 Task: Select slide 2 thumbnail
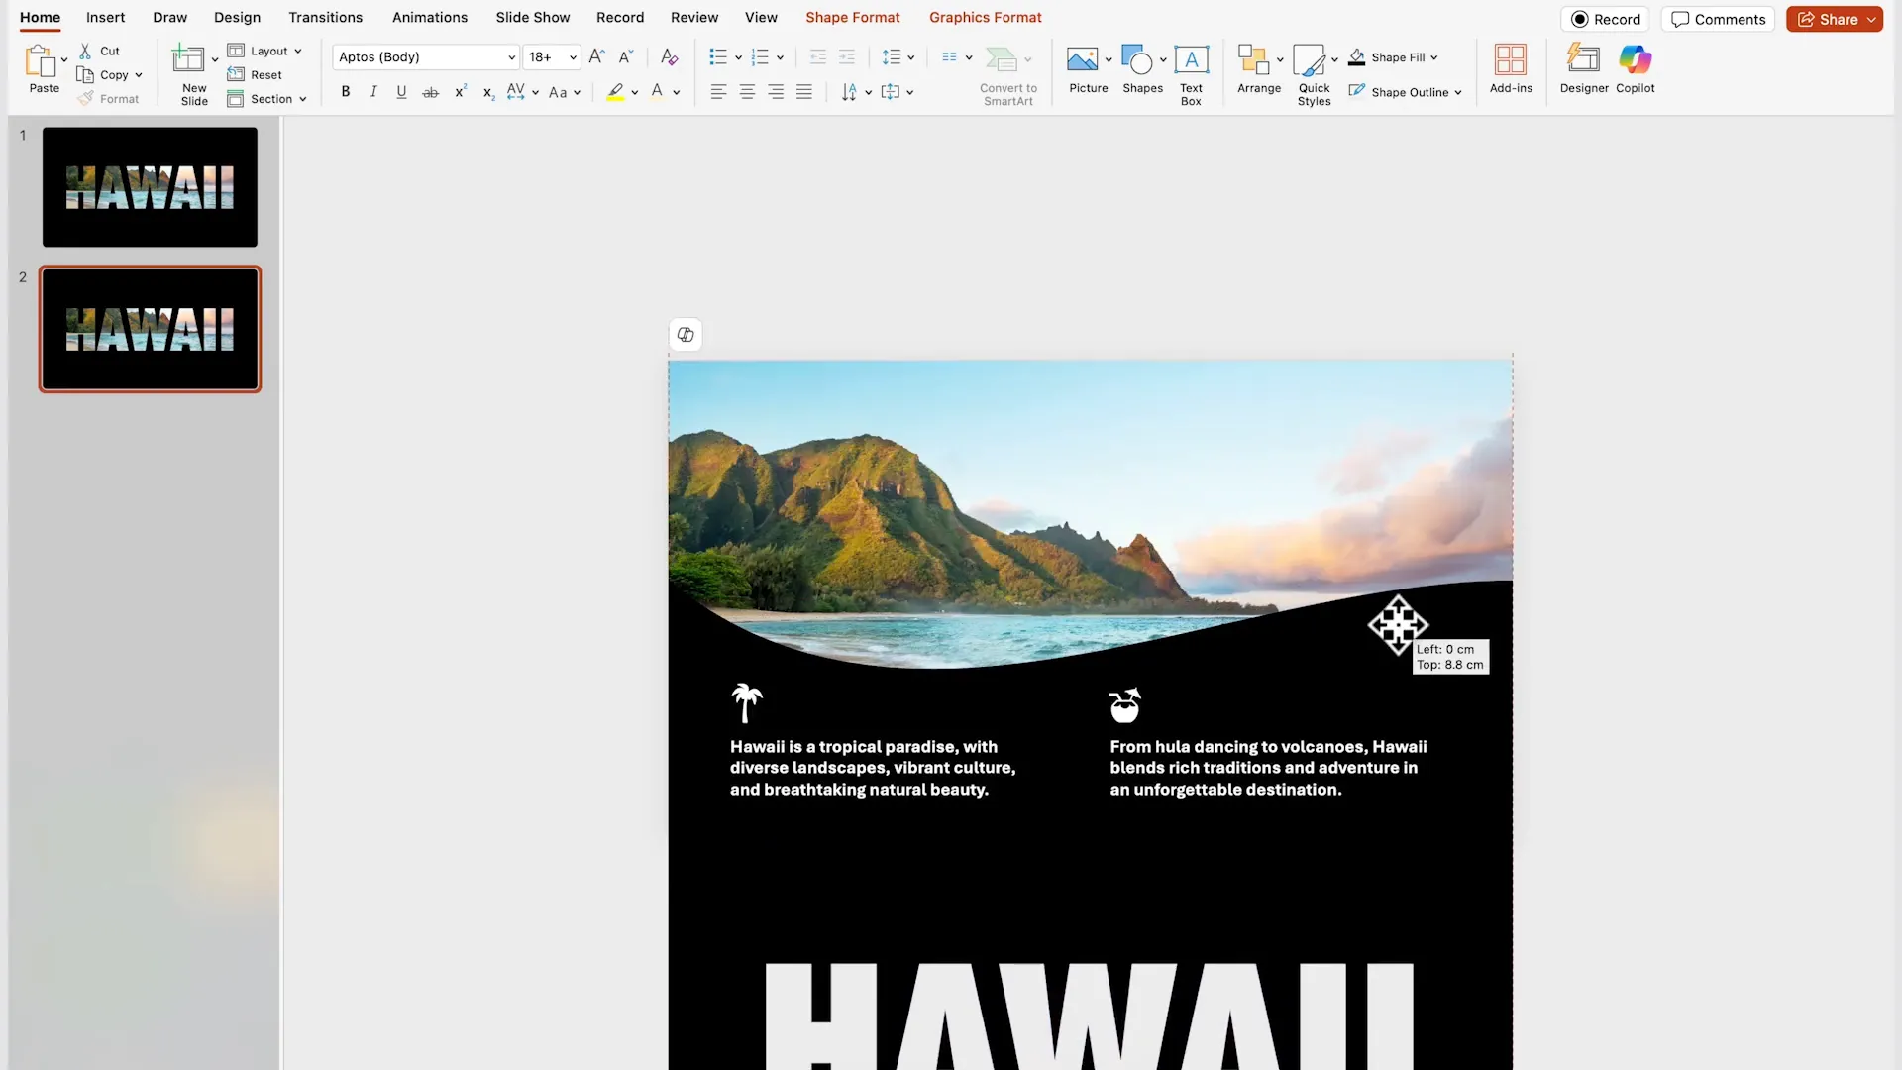click(150, 329)
